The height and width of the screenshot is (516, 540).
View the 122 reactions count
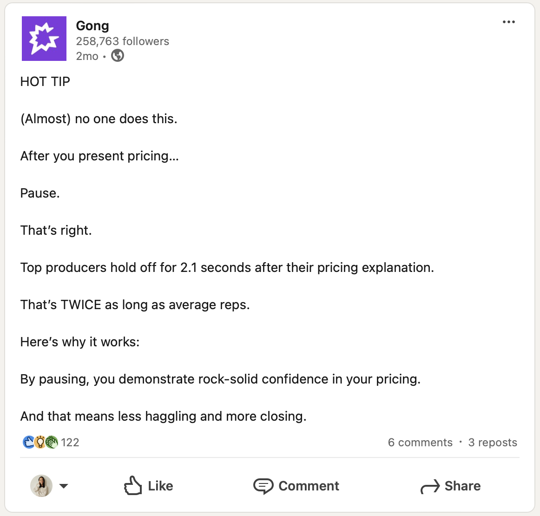[70, 443]
